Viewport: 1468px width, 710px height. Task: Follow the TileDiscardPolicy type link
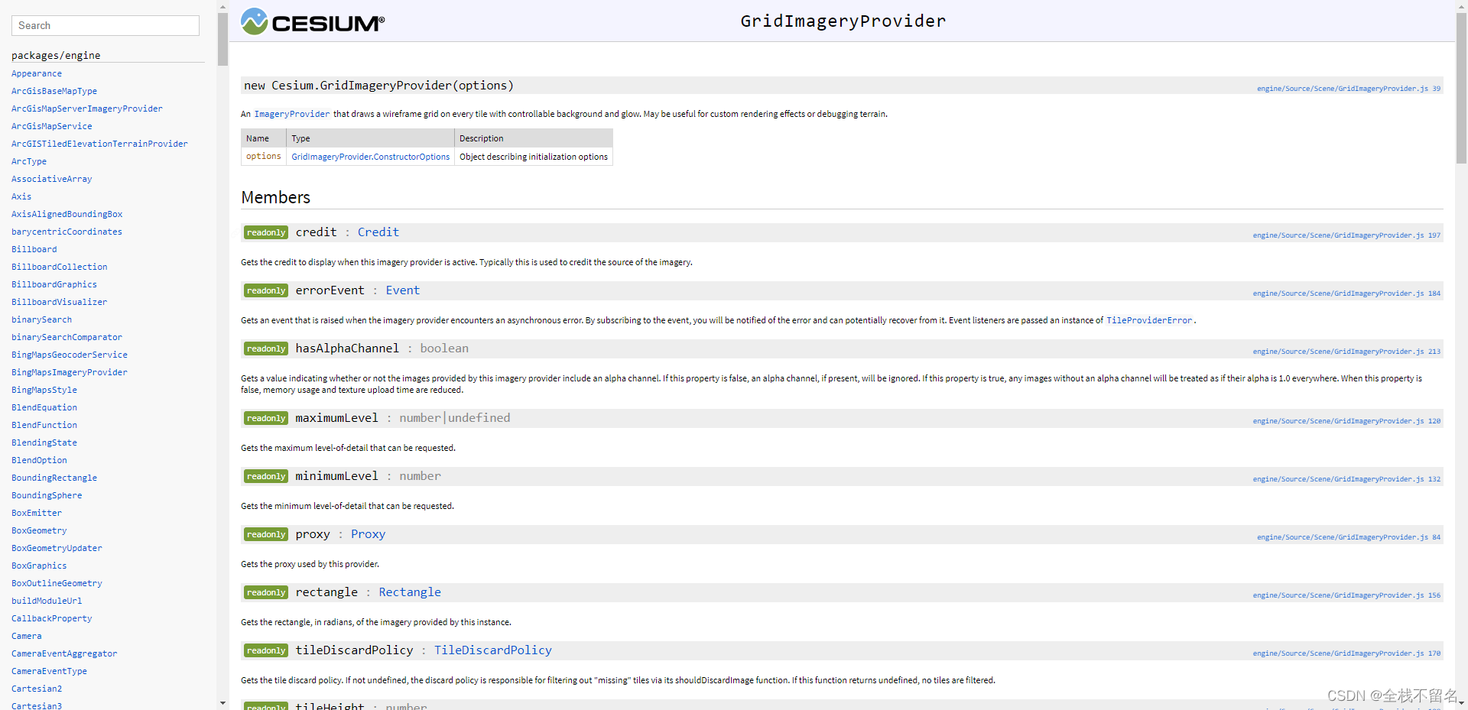click(x=493, y=650)
